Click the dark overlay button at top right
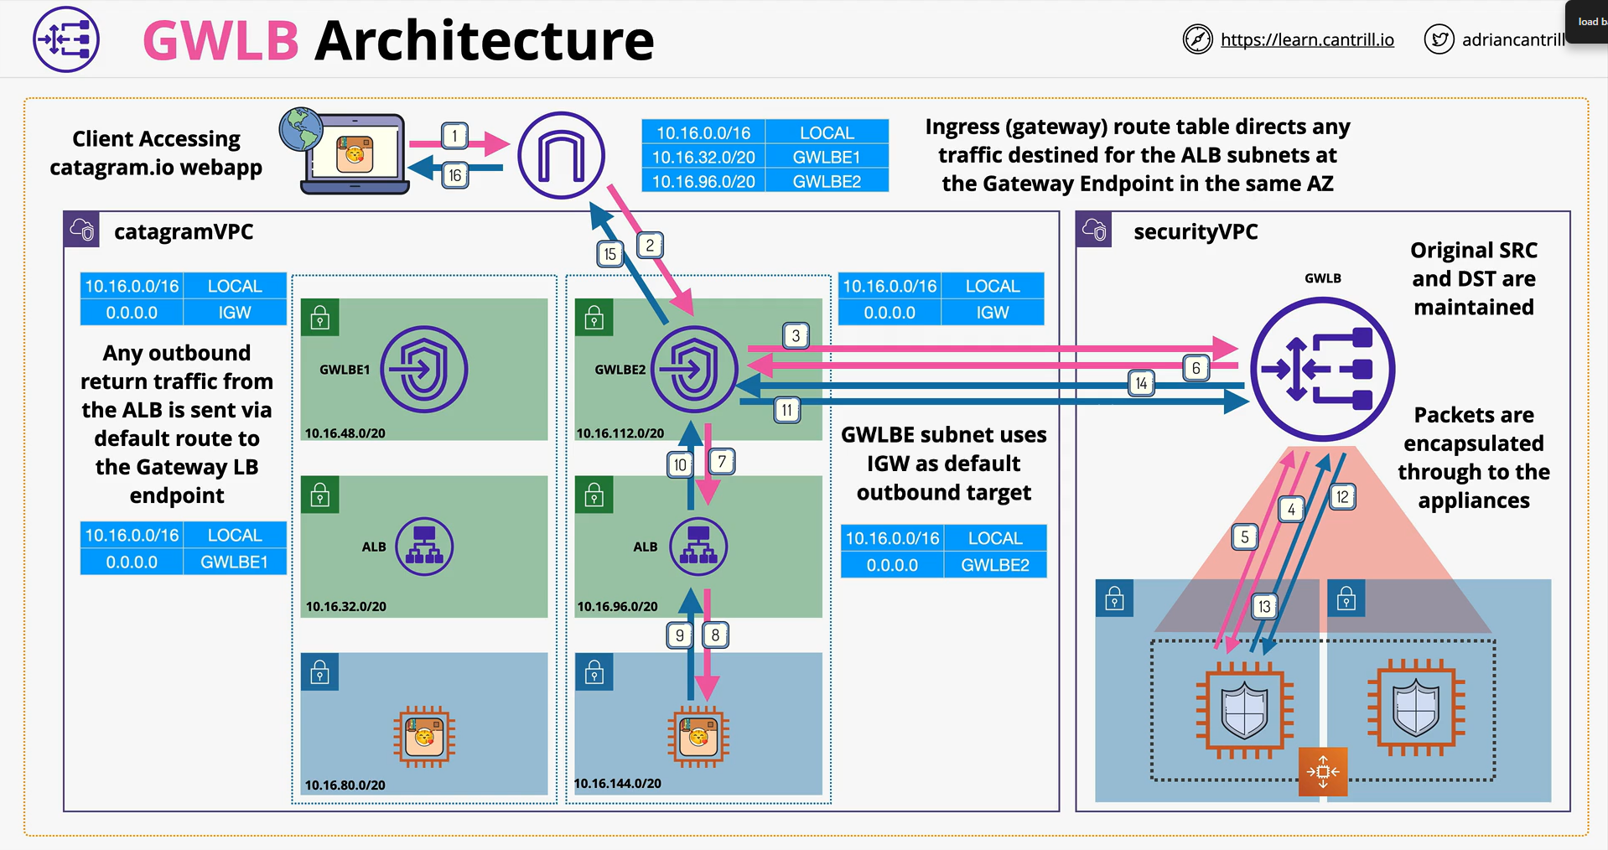1608x850 pixels. (x=1587, y=22)
